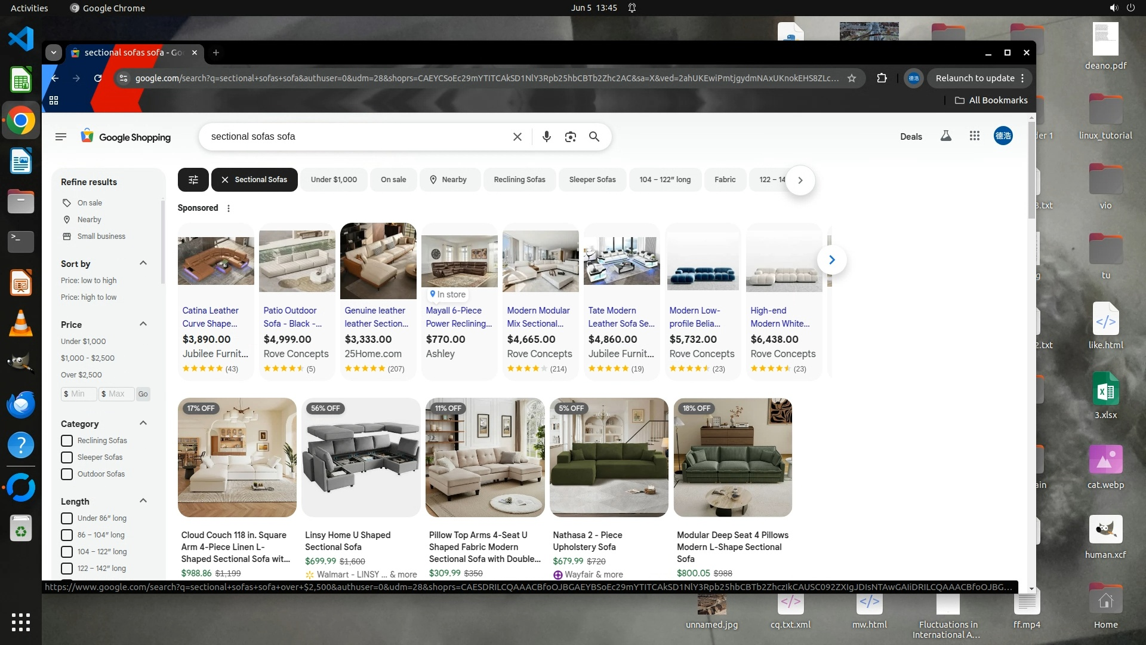Click the Deals link

911,137
